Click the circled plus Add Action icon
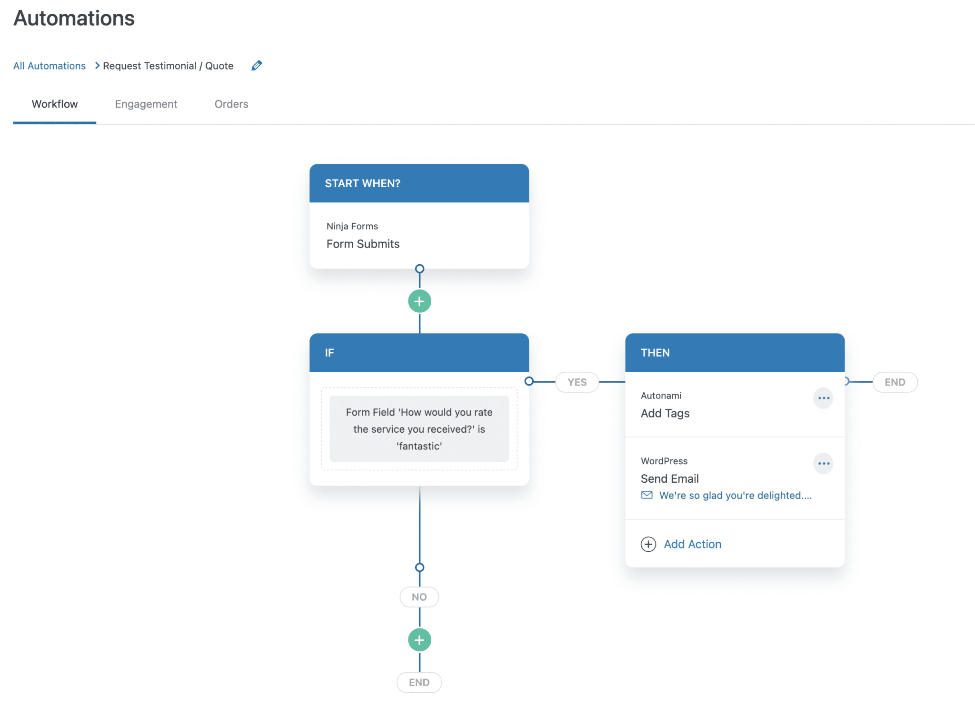 pyautogui.click(x=648, y=544)
